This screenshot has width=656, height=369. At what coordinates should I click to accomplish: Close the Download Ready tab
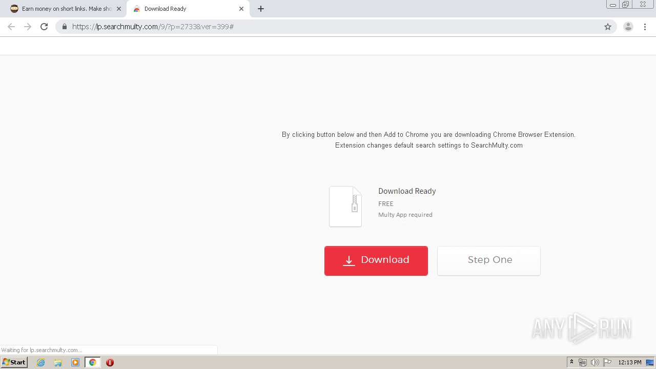pyautogui.click(x=241, y=9)
